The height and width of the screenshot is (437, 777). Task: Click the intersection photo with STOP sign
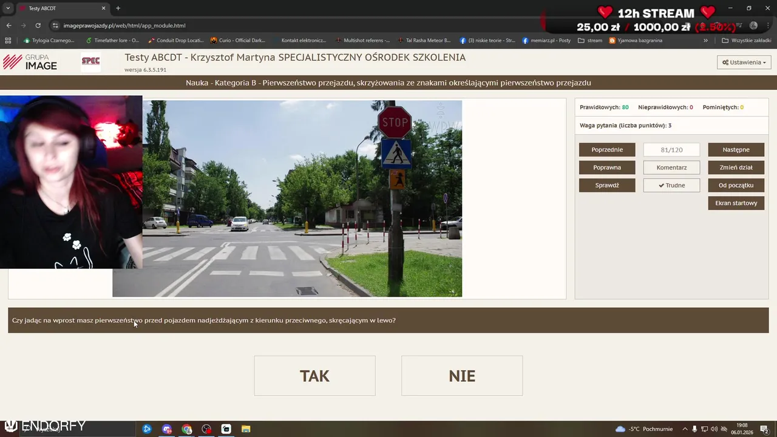click(x=287, y=198)
